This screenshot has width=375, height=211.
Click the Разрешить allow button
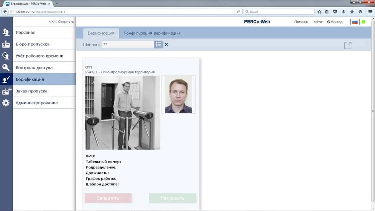(x=173, y=198)
